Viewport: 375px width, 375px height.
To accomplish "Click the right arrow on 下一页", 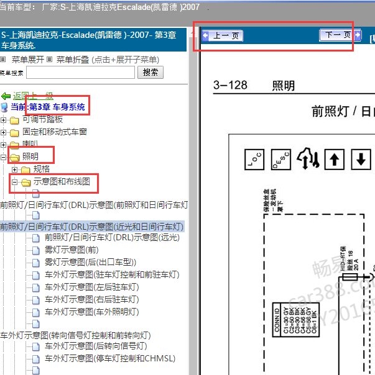I will [358, 35].
